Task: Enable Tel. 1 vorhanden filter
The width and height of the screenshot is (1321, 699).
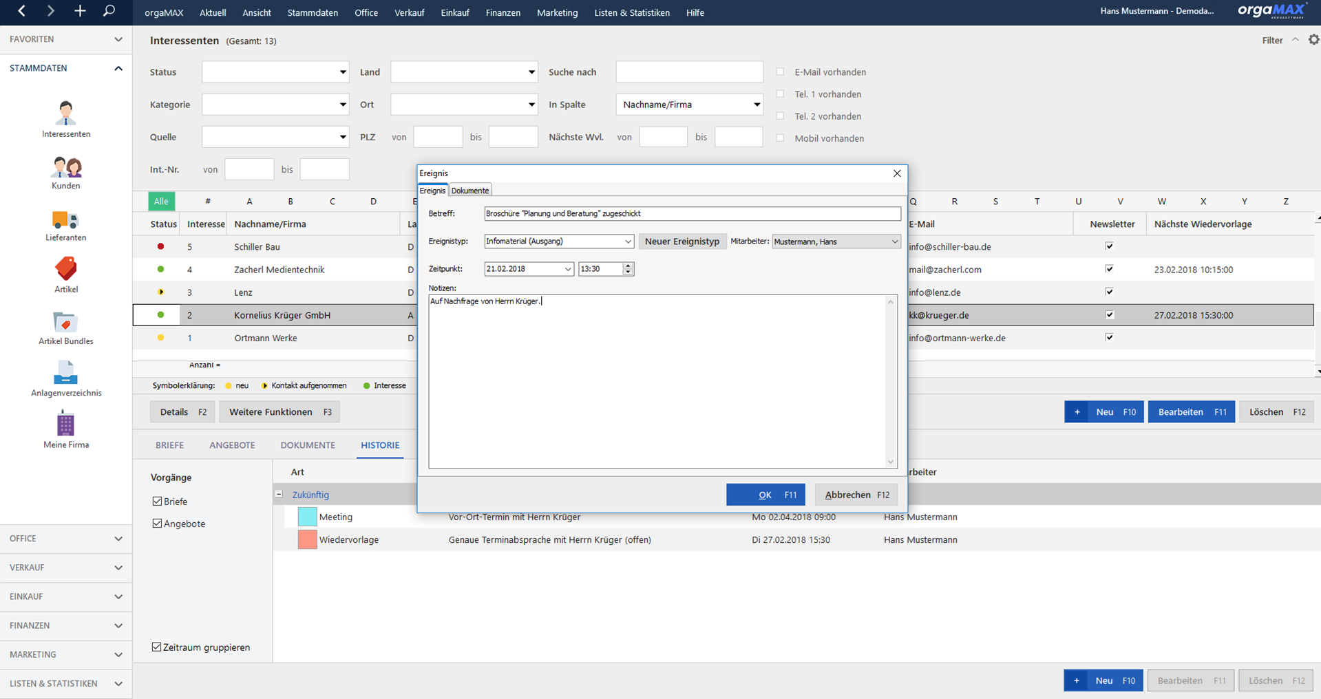Action: point(780,94)
